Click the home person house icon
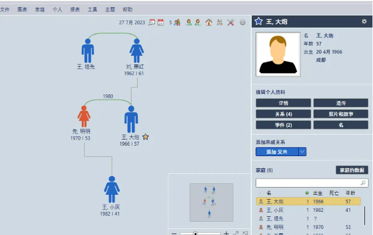Image resolution: width=373 pixels, height=235 pixels. point(209,23)
